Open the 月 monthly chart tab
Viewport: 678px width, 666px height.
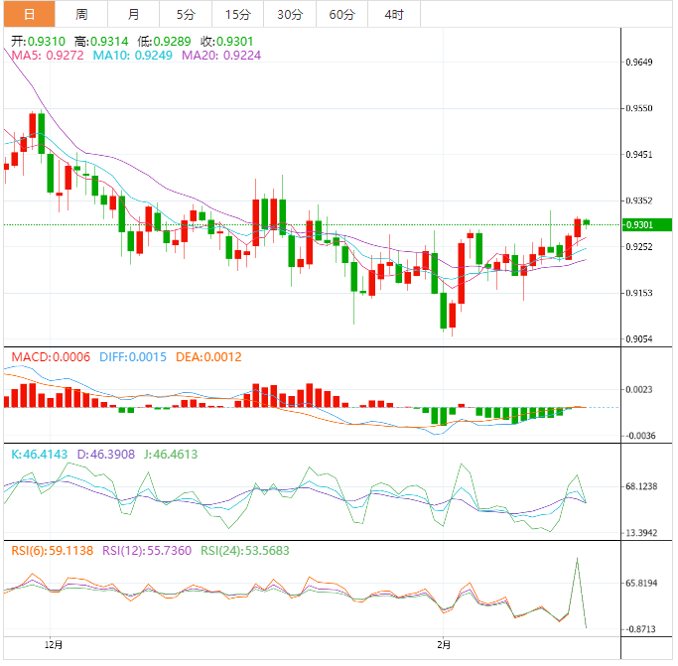click(x=134, y=14)
